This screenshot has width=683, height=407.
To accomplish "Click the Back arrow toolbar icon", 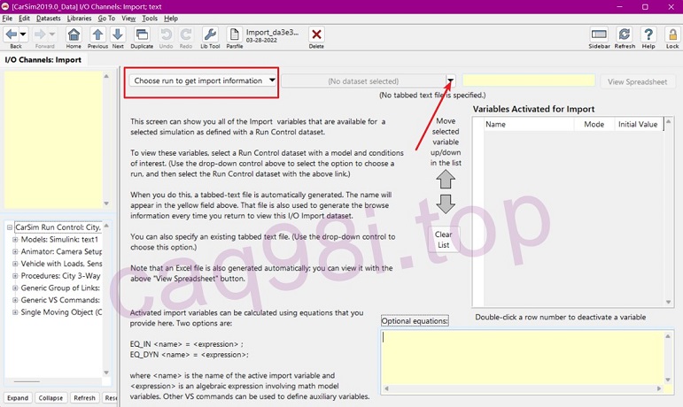I will point(12,34).
